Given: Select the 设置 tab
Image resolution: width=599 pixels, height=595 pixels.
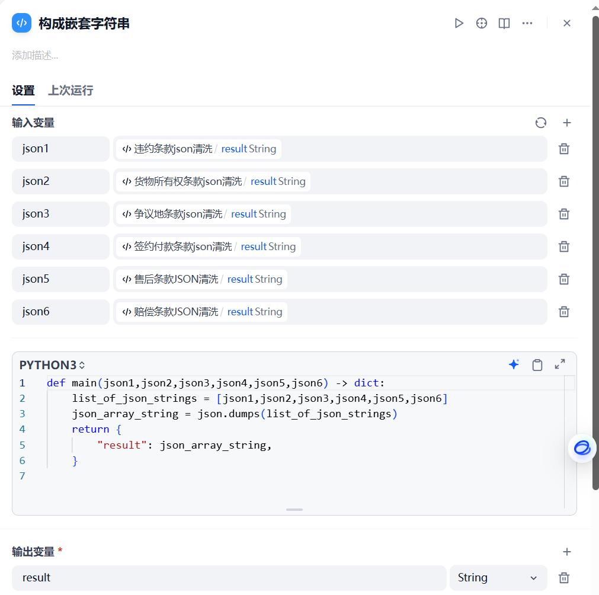Looking at the screenshot, I should click(24, 91).
